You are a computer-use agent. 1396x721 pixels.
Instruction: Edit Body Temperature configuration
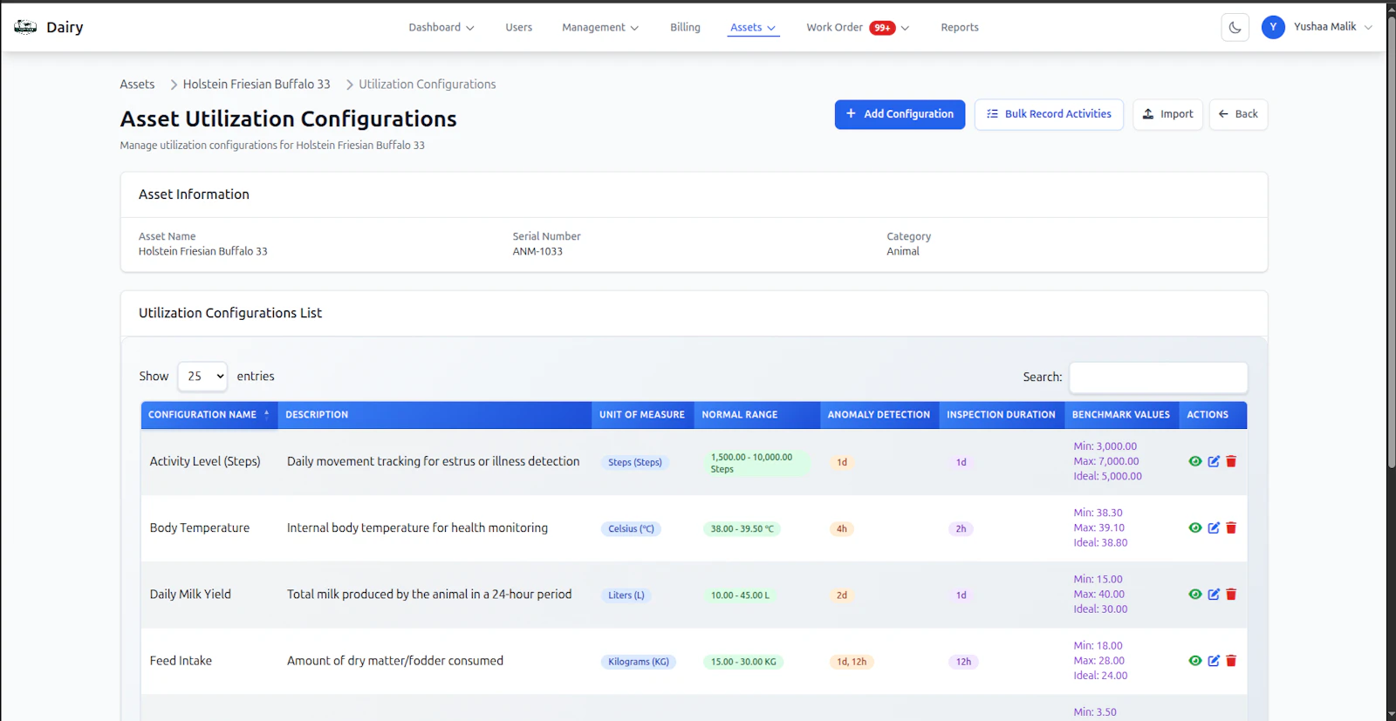point(1214,527)
